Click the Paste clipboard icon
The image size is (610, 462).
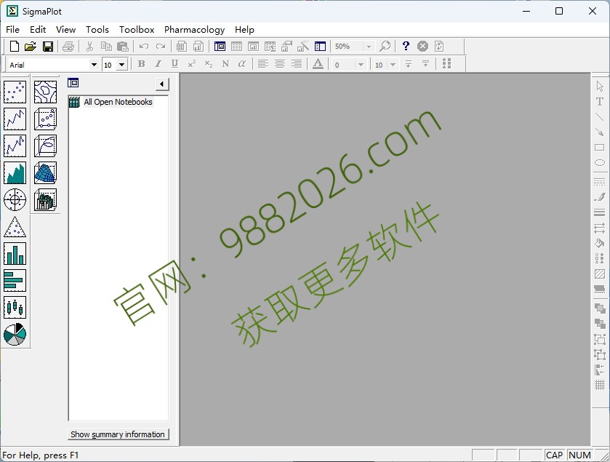pyautogui.click(x=123, y=47)
